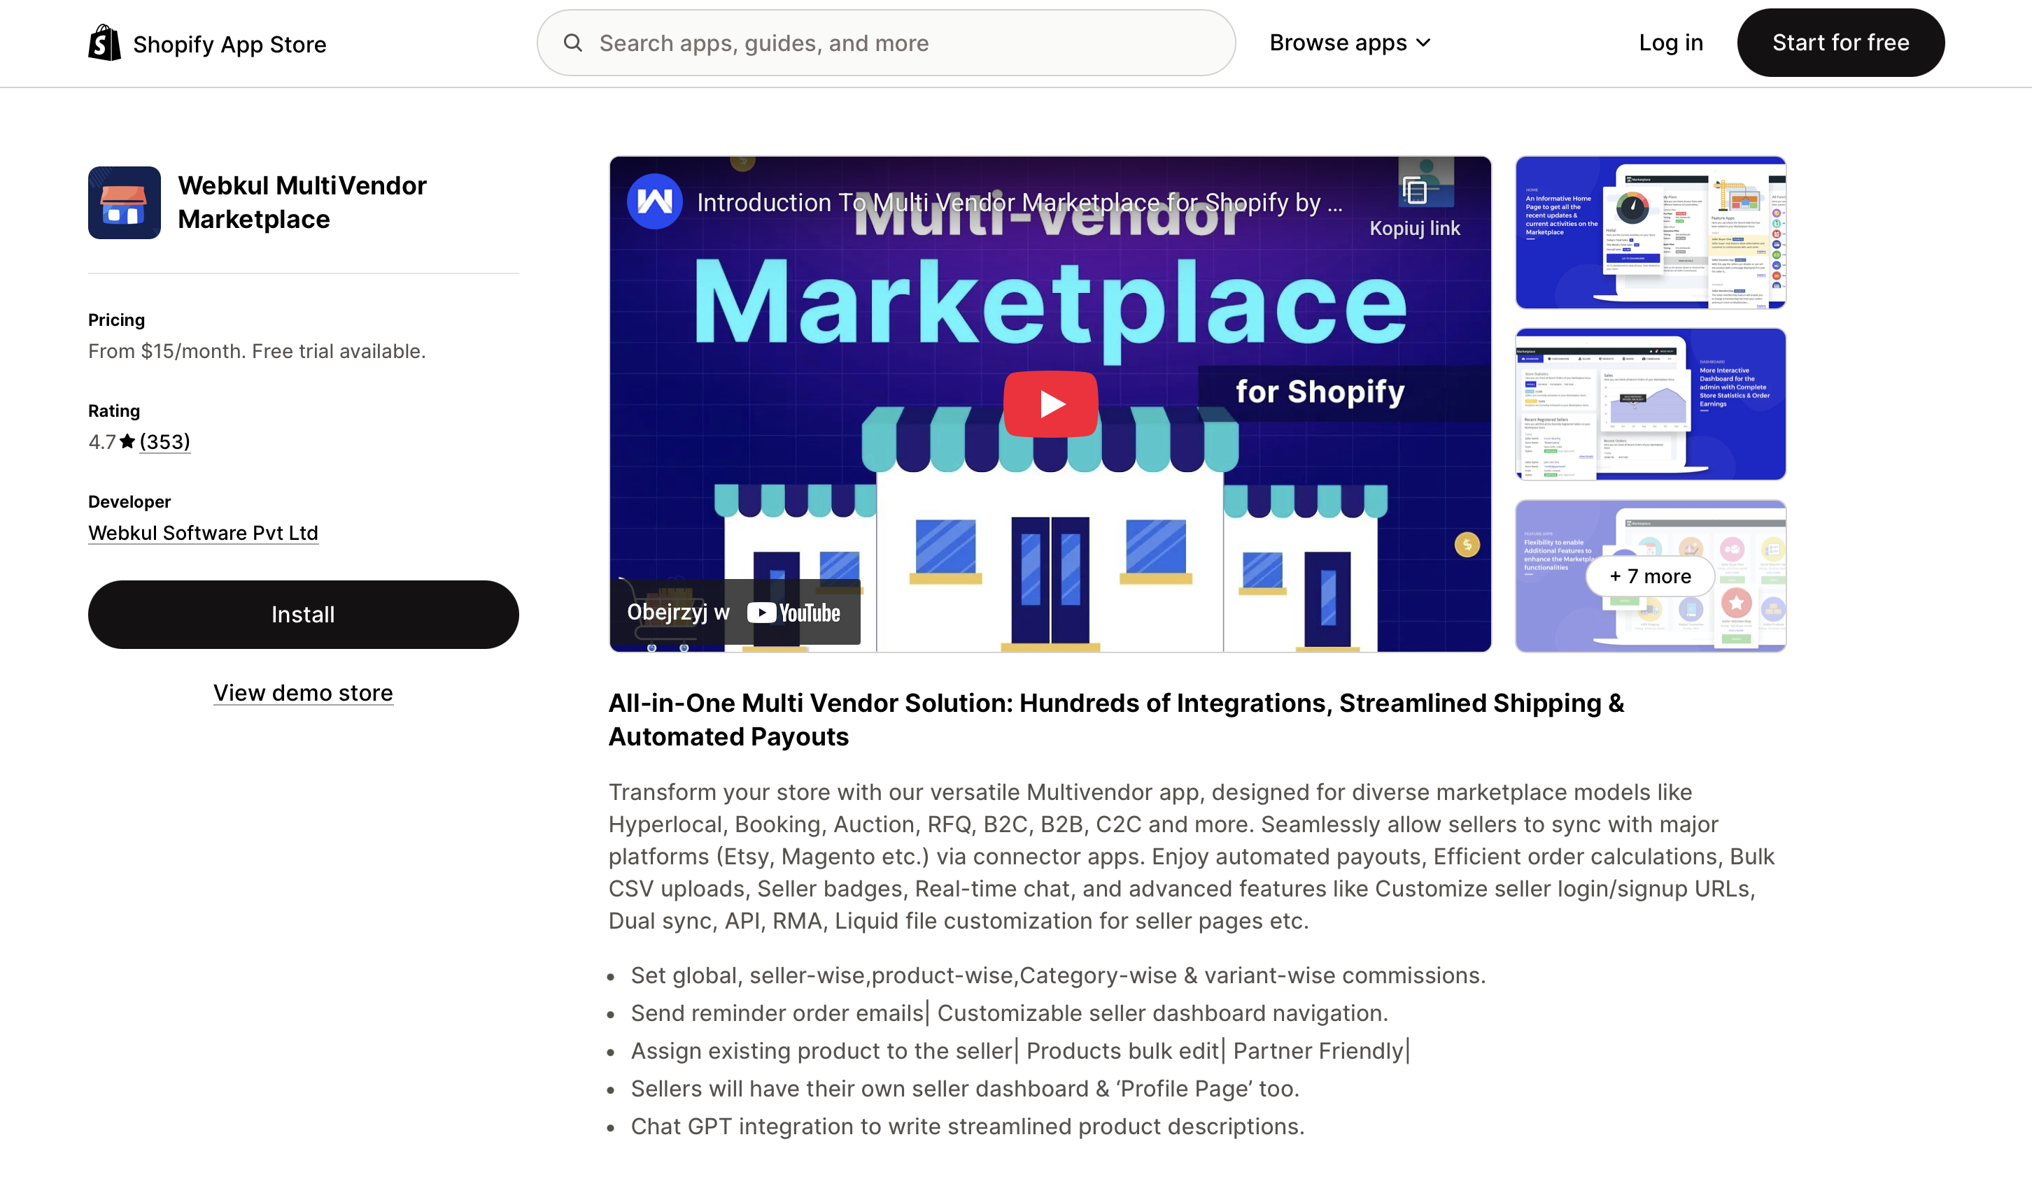Open the Informative Home Page screenshot thumbnail
This screenshot has width=2032, height=1186.
point(1651,233)
